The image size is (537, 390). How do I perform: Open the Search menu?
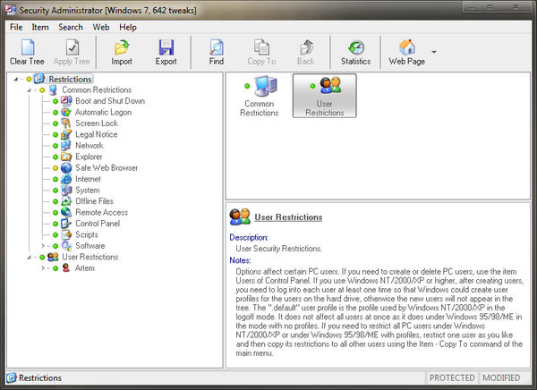pyautogui.click(x=71, y=27)
